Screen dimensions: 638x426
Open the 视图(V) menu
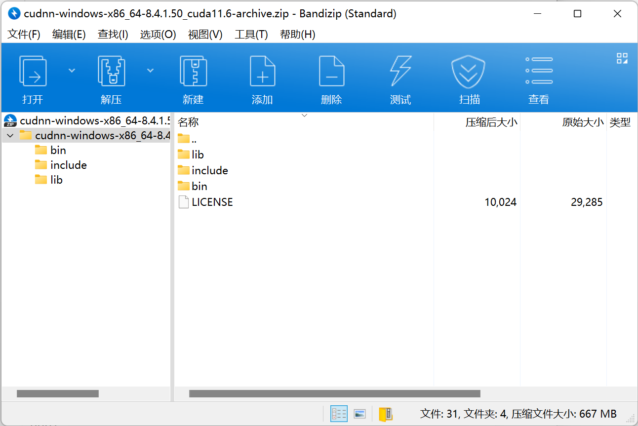point(205,34)
